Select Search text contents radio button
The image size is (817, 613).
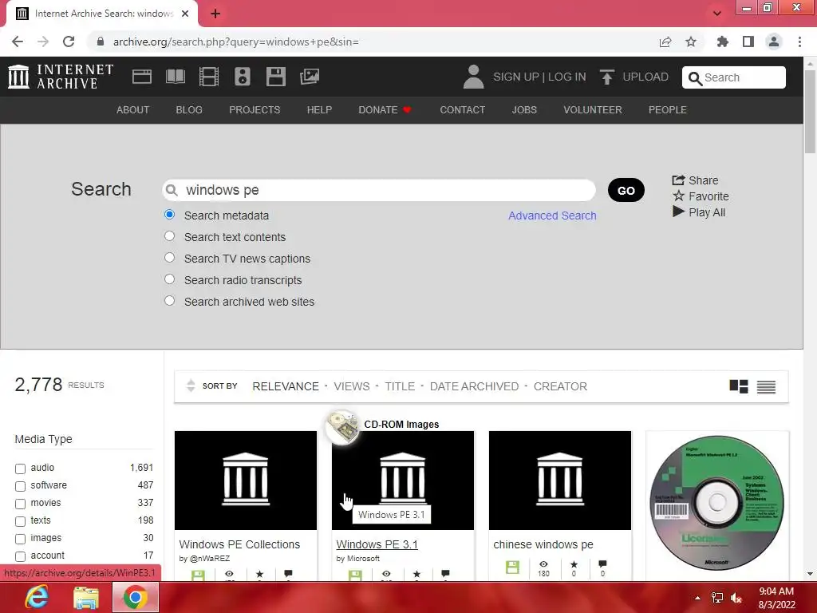tap(169, 236)
